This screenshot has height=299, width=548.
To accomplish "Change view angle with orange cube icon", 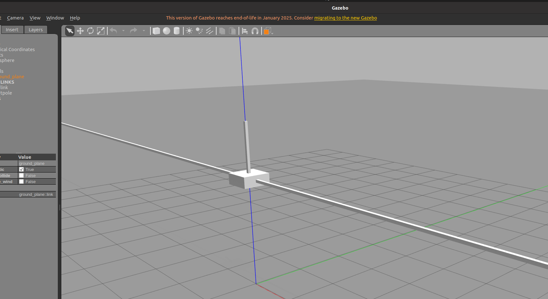I will 268,31.
